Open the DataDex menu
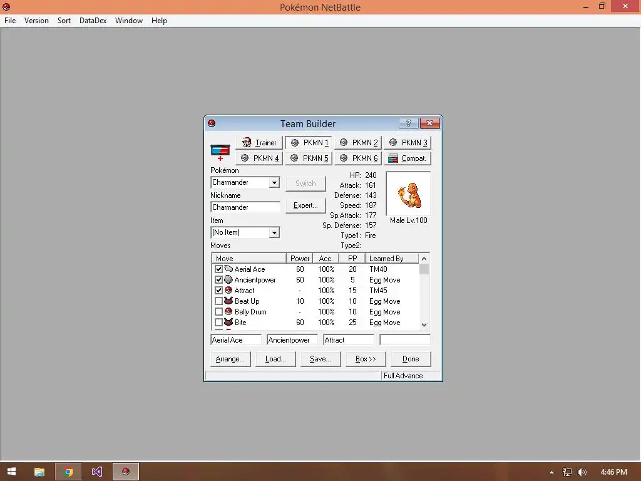Viewport: 641px width, 481px height. tap(93, 21)
